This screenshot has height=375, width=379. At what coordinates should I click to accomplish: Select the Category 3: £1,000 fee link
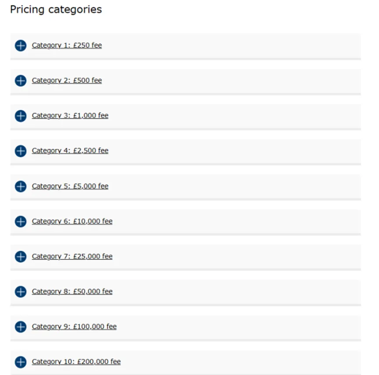coord(70,116)
